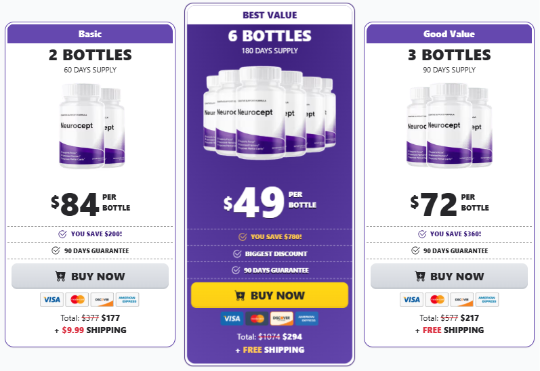Select the Basic plan header
540x371 pixels.
point(90,34)
